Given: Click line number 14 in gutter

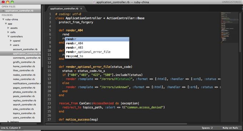Looking at the screenshot, I should pyautogui.click(x=49, y=67).
